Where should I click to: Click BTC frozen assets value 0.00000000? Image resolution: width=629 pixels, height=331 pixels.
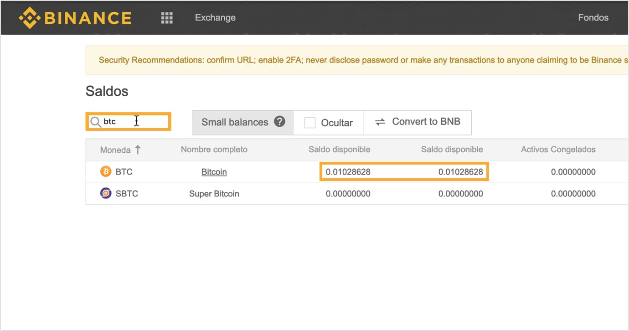573,172
